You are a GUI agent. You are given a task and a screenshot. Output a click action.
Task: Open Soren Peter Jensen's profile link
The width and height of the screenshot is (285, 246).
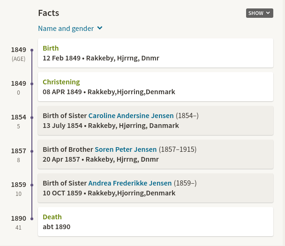coord(126,149)
